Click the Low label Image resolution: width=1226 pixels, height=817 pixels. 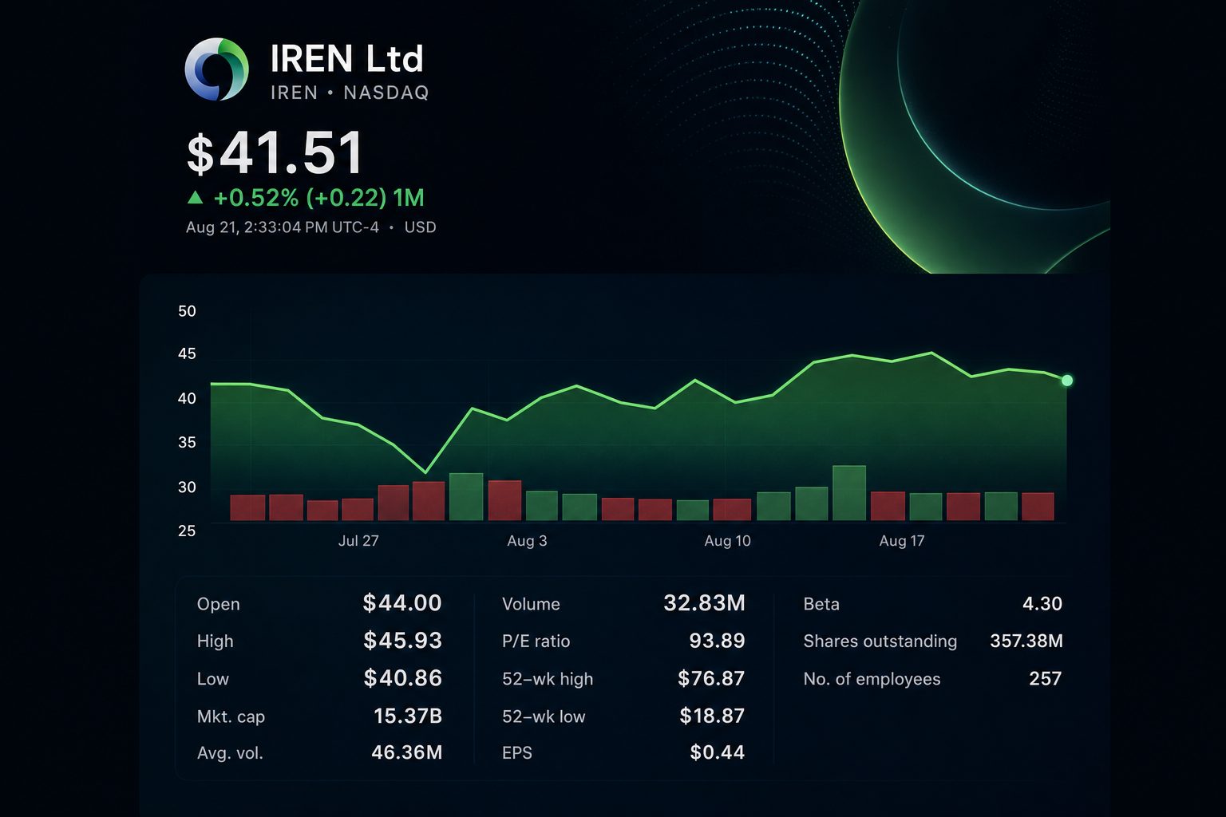tap(212, 679)
